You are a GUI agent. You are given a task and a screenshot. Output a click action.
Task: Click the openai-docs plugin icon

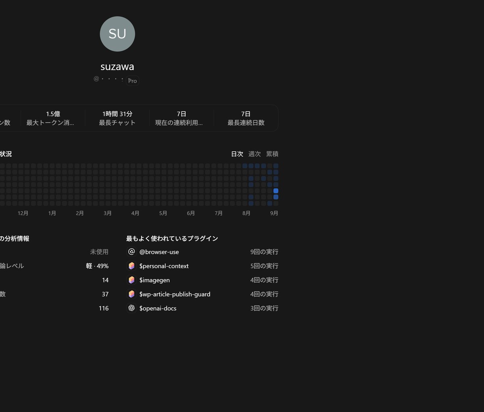point(131,308)
